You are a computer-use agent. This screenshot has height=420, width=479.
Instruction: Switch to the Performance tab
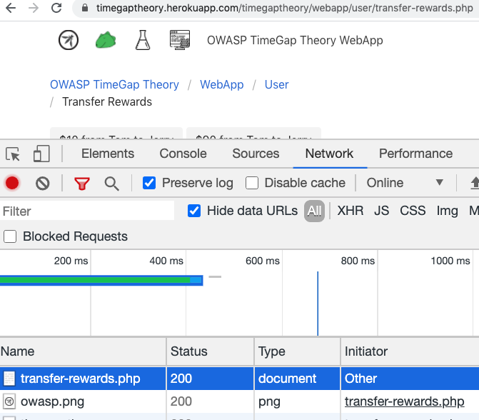(x=415, y=154)
